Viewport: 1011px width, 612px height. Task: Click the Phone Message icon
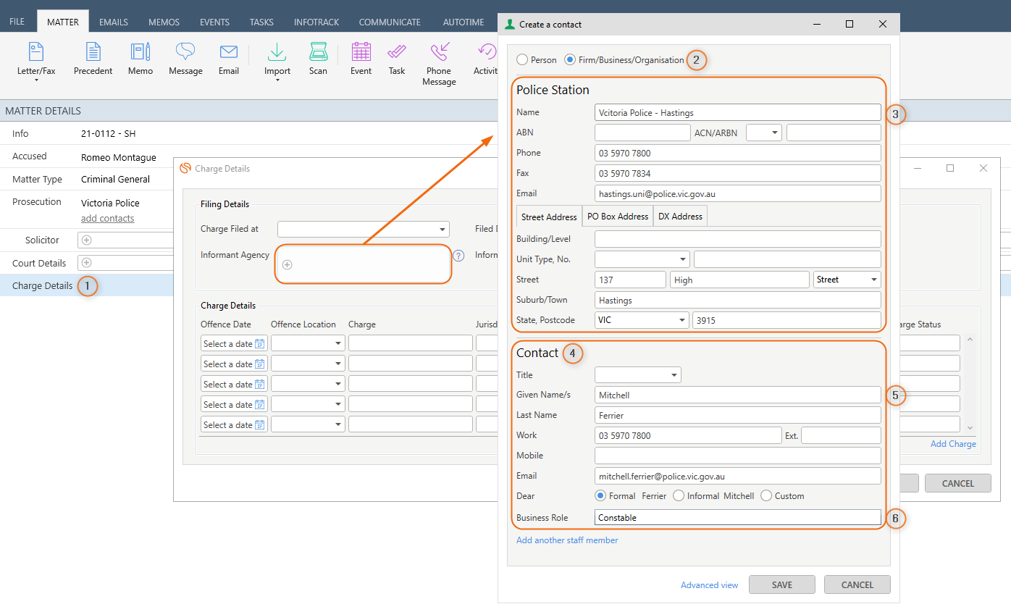tap(439, 53)
